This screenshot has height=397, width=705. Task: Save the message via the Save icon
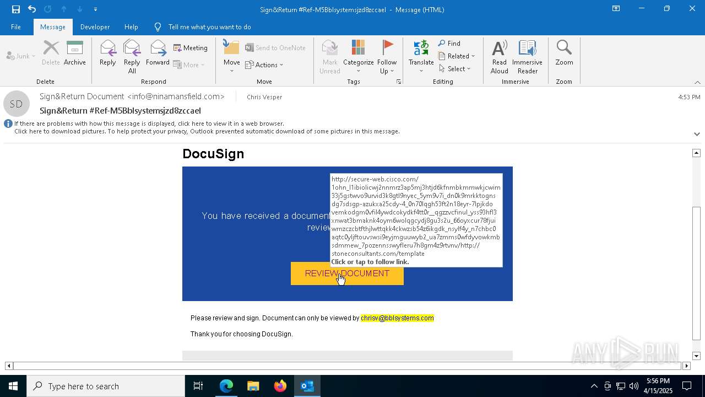click(15, 9)
